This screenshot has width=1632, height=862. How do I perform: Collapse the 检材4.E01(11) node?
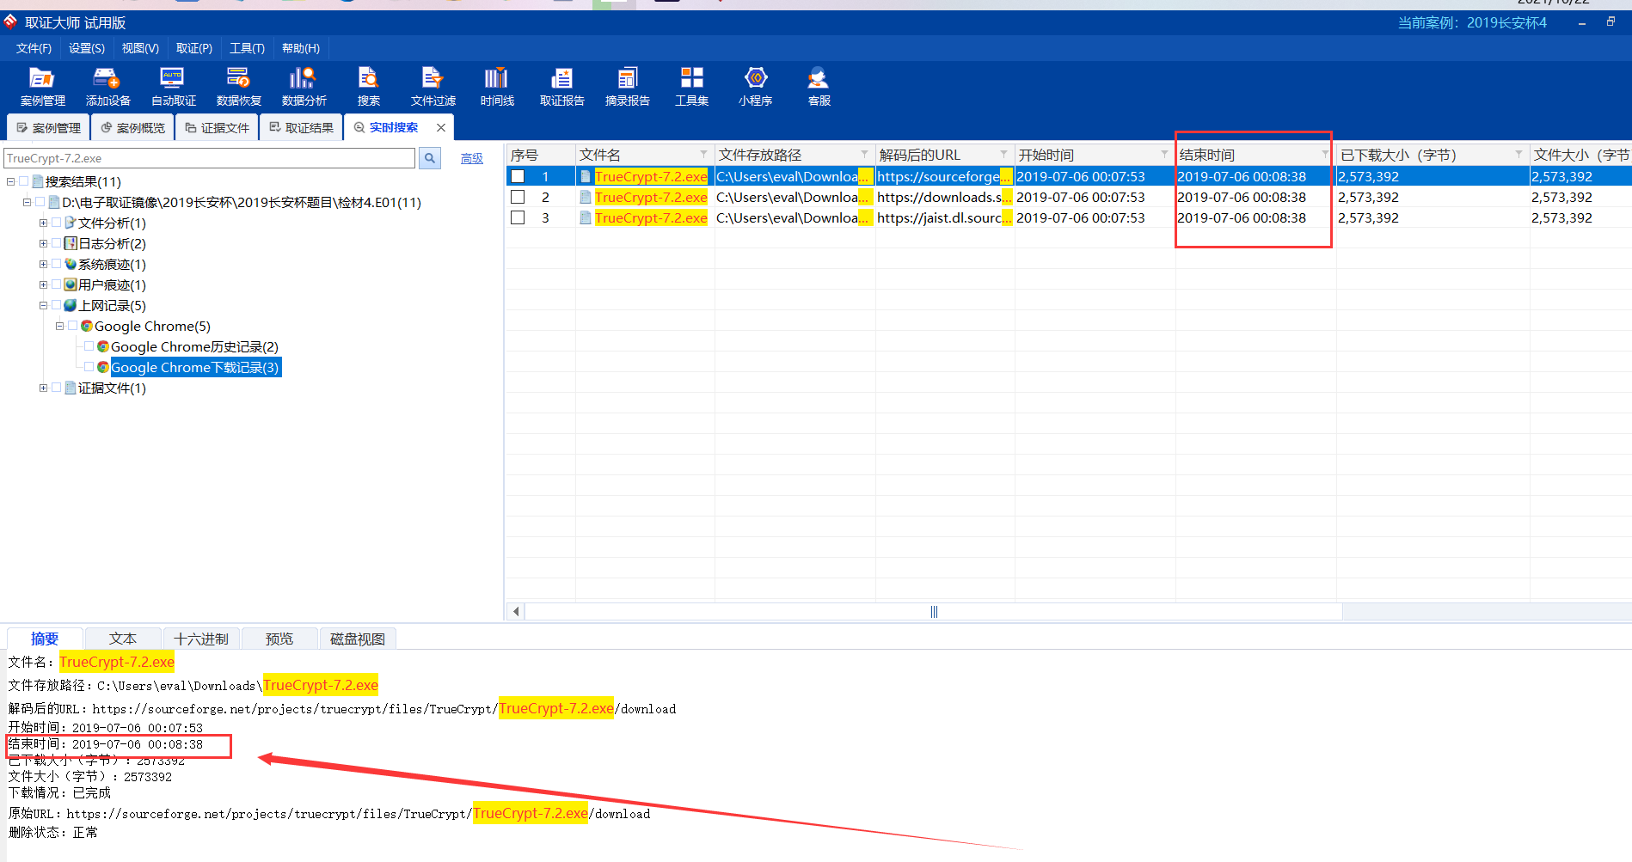(x=27, y=202)
